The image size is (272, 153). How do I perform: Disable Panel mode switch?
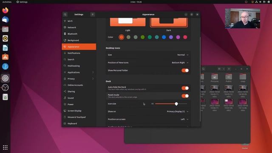pyautogui.click(x=185, y=96)
